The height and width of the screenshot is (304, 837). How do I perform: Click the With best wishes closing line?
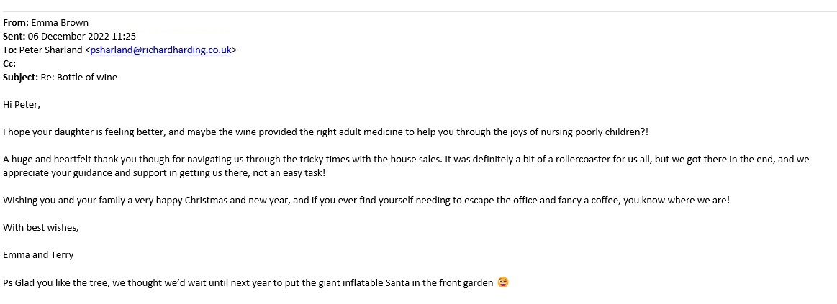41,228
